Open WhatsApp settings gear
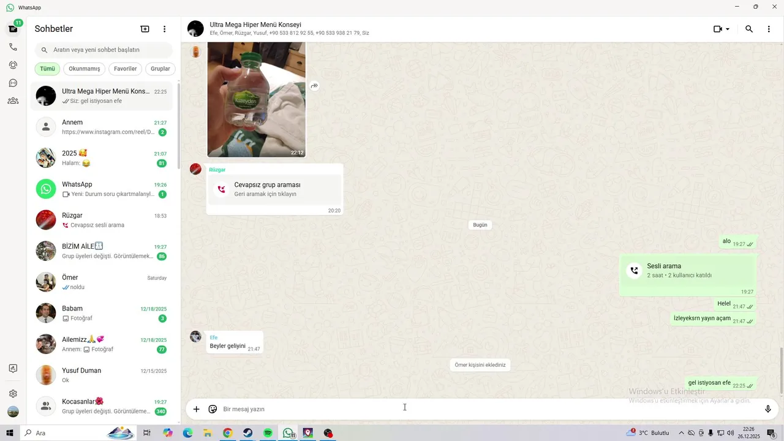The width and height of the screenshot is (784, 441). [13, 394]
